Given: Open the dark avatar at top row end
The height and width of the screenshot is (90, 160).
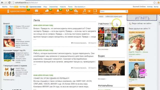Looking at the screenshot, I should (121, 30).
